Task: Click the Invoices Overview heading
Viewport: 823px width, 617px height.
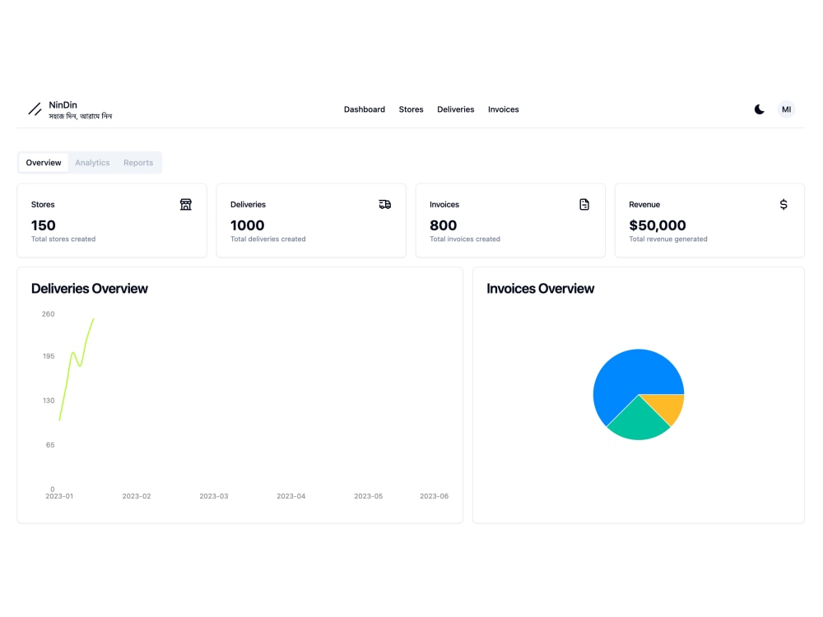Action: click(x=540, y=289)
